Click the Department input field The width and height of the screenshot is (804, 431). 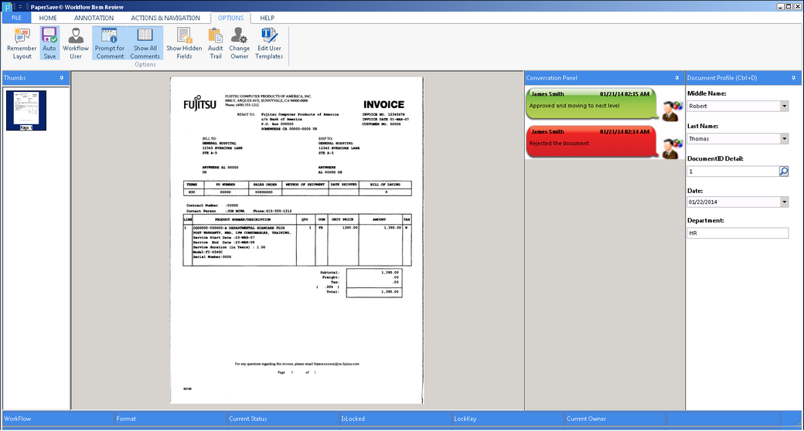(738, 233)
